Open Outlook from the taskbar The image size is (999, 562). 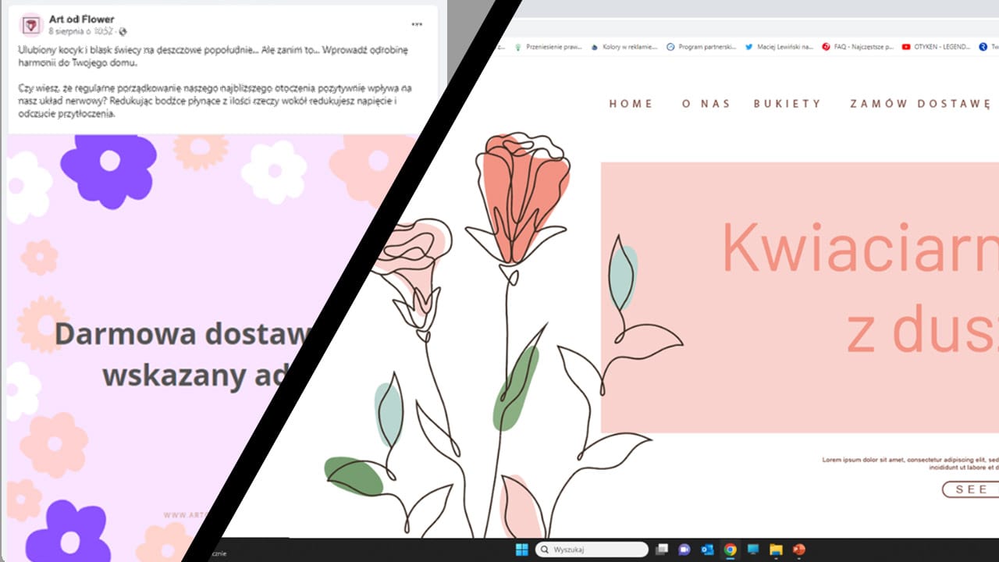click(x=707, y=550)
